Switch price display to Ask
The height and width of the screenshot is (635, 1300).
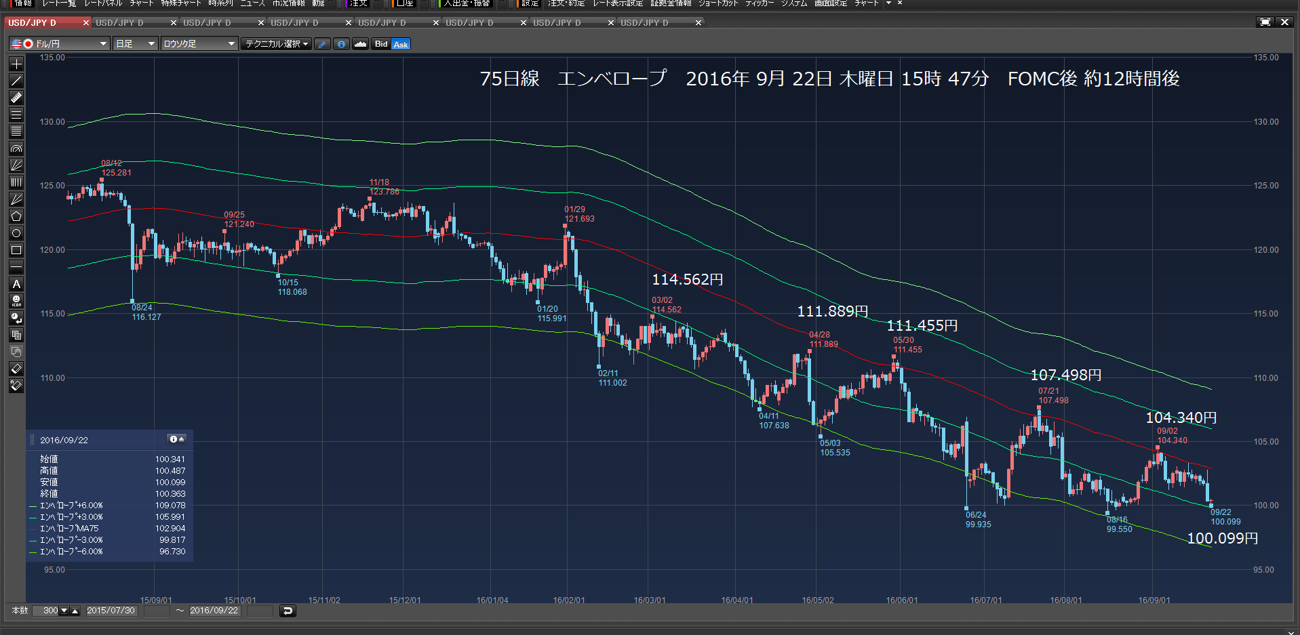coord(401,44)
